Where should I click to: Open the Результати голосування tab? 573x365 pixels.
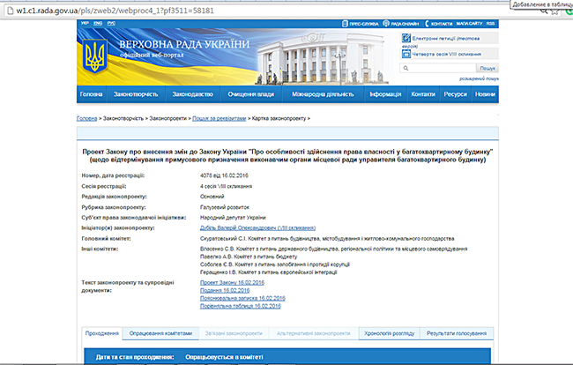(x=458, y=332)
